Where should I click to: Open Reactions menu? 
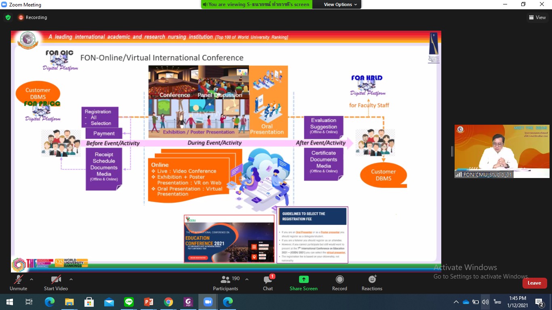click(x=372, y=283)
